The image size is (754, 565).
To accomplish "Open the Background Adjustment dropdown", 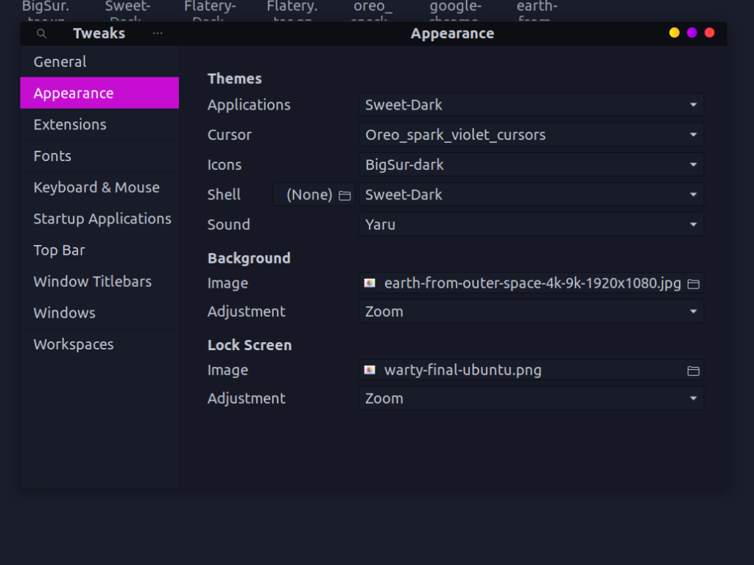I will 532,311.
